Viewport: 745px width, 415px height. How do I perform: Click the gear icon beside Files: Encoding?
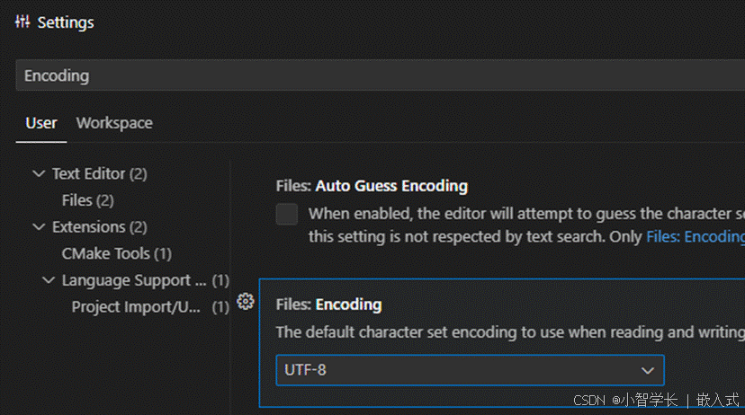click(x=245, y=303)
